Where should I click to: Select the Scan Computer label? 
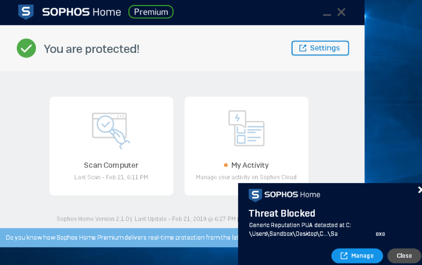point(111,165)
